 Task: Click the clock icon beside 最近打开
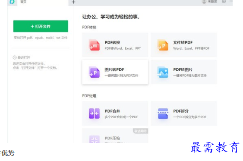point(15,57)
